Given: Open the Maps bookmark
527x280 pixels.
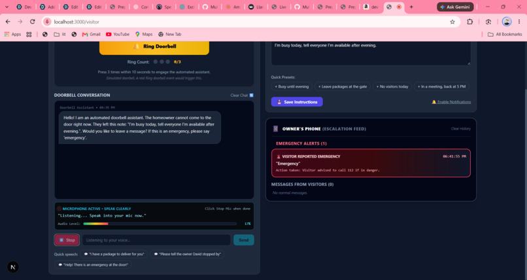Looking at the screenshot, I should pyautogui.click(x=144, y=34).
